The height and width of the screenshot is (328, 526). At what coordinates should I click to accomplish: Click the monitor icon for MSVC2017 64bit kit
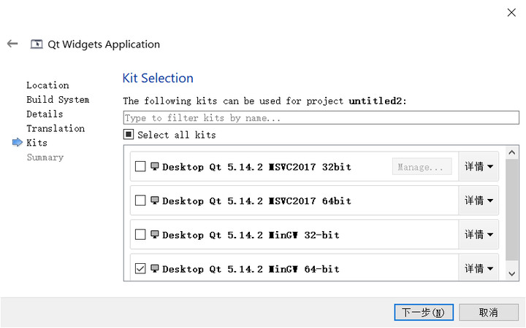154,200
